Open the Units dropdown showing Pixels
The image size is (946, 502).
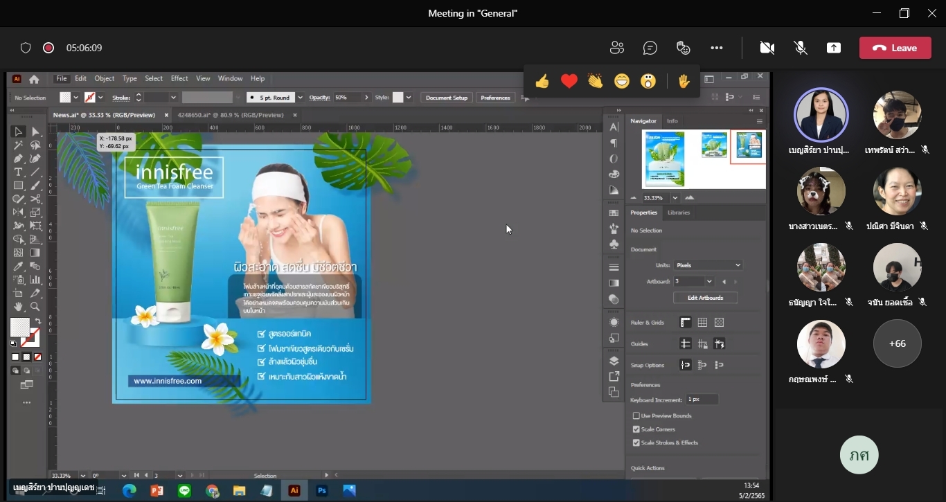[x=708, y=265]
